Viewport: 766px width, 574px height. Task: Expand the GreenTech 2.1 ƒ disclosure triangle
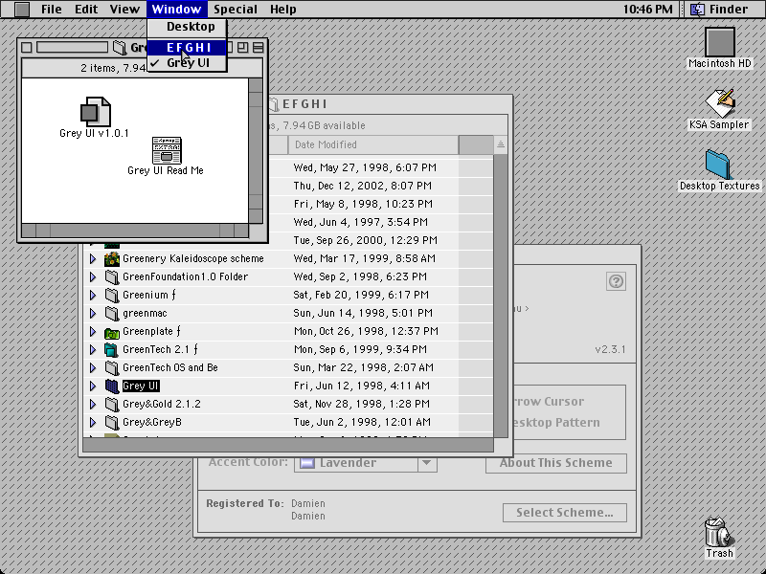pyautogui.click(x=93, y=349)
